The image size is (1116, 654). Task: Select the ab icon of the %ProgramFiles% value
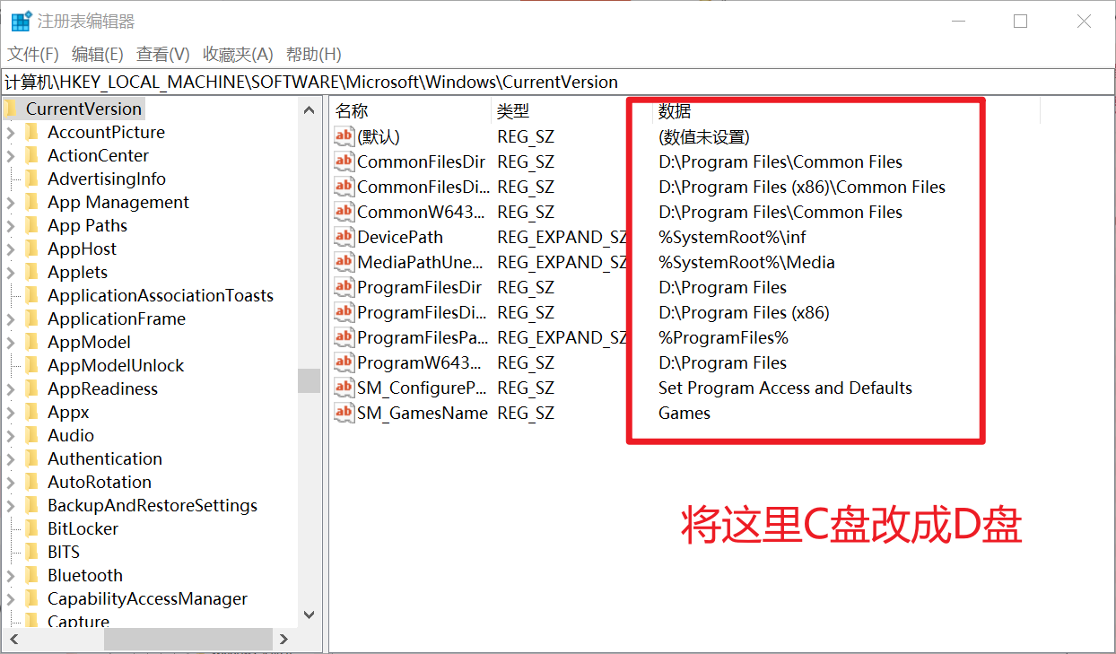[344, 337]
